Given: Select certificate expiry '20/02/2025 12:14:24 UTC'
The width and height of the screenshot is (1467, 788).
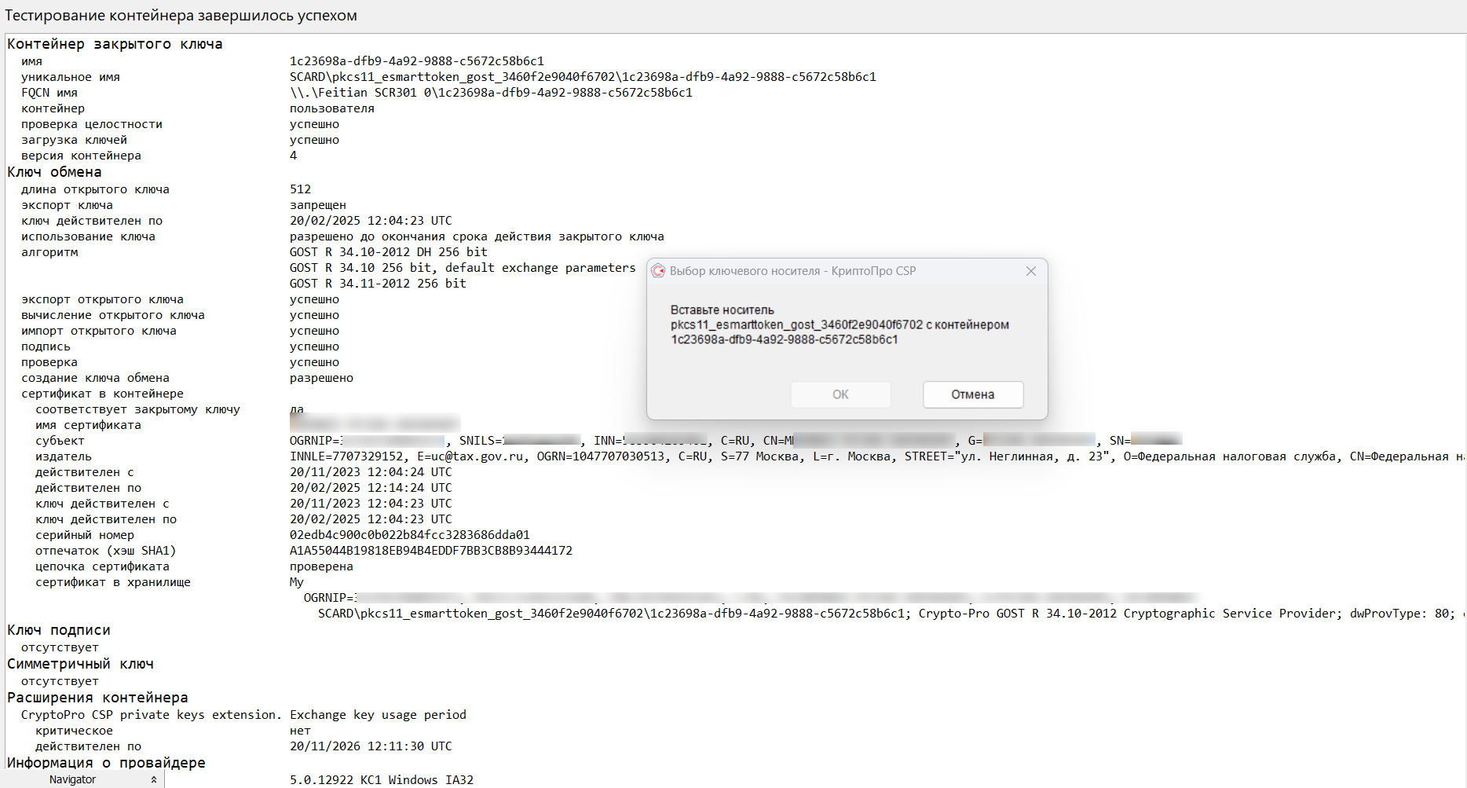Looking at the screenshot, I should click(371, 488).
